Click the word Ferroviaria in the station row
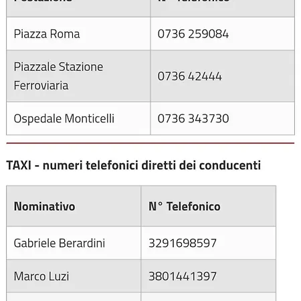The height and width of the screenshot is (301, 301). (x=41, y=86)
